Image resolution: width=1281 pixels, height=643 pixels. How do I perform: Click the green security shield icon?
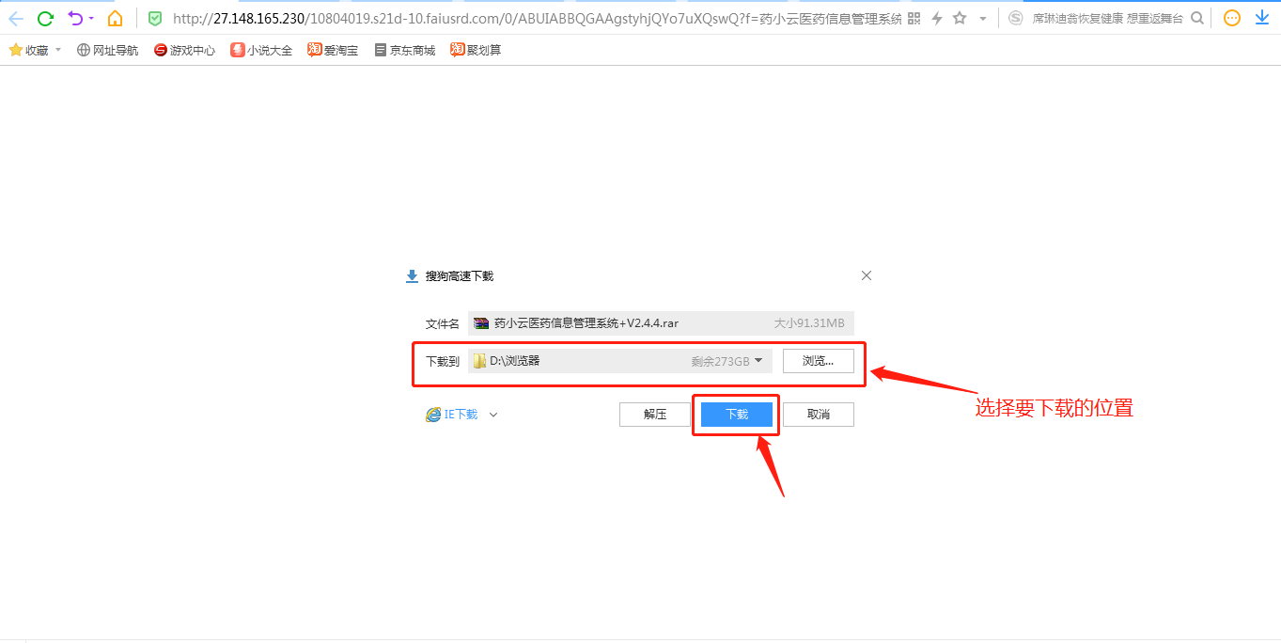click(155, 18)
